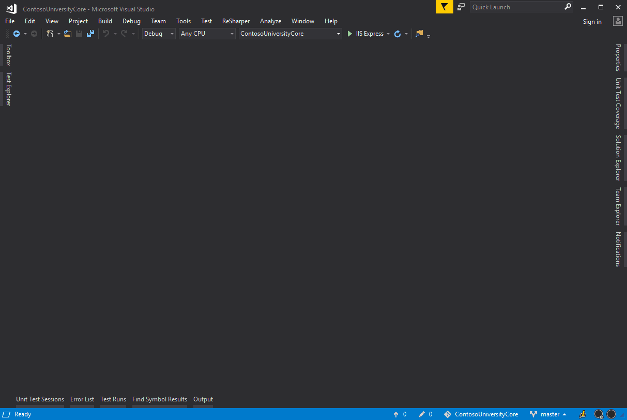Open the Debug configuration dropdown
This screenshot has width=627, height=420.
point(159,34)
